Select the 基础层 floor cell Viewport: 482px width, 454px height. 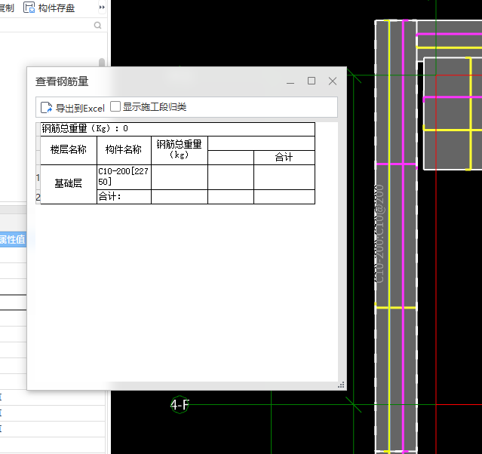pos(69,184)
